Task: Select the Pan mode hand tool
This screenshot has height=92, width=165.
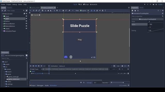Action: [48, 10]
